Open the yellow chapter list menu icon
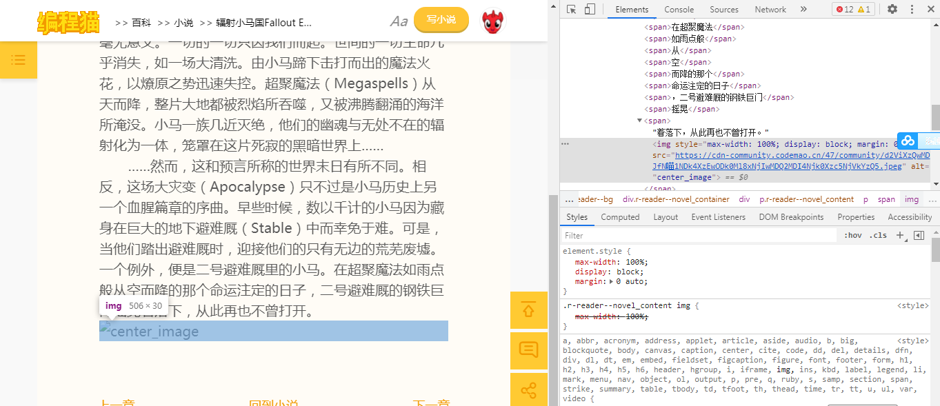The image size is (940, 406). [x=19, y=60]
